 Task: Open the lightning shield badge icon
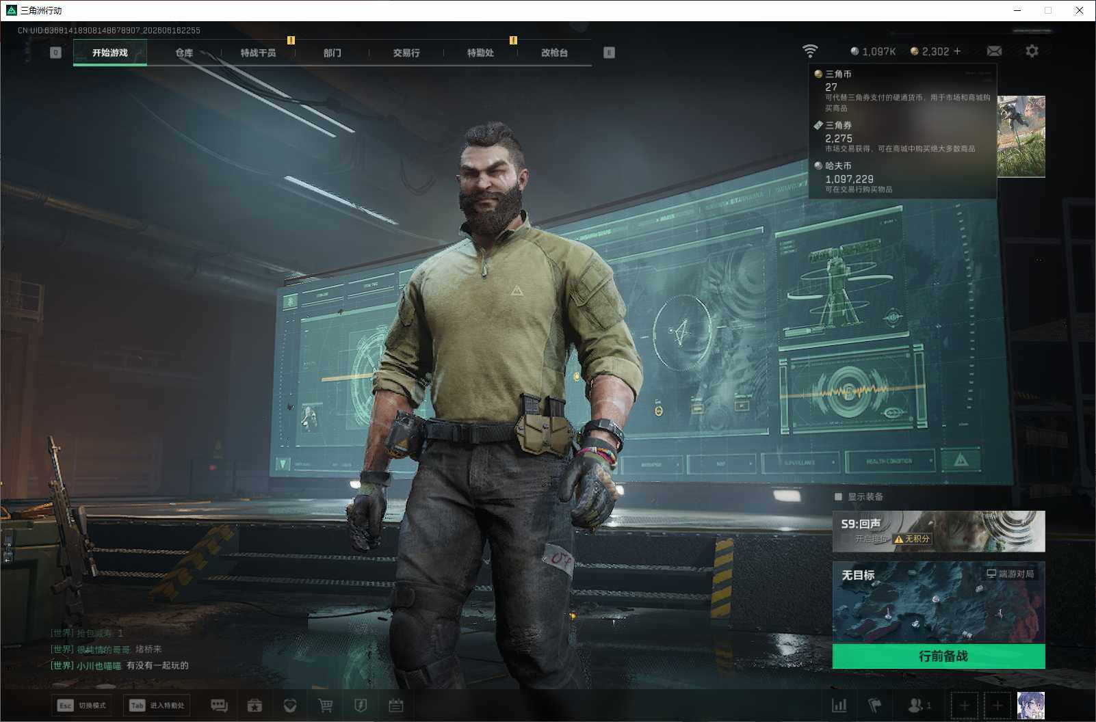361,705
